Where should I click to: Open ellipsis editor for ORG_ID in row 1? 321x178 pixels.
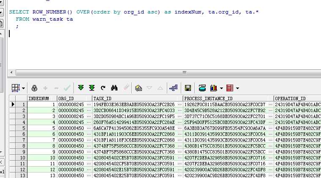(89, 104)
